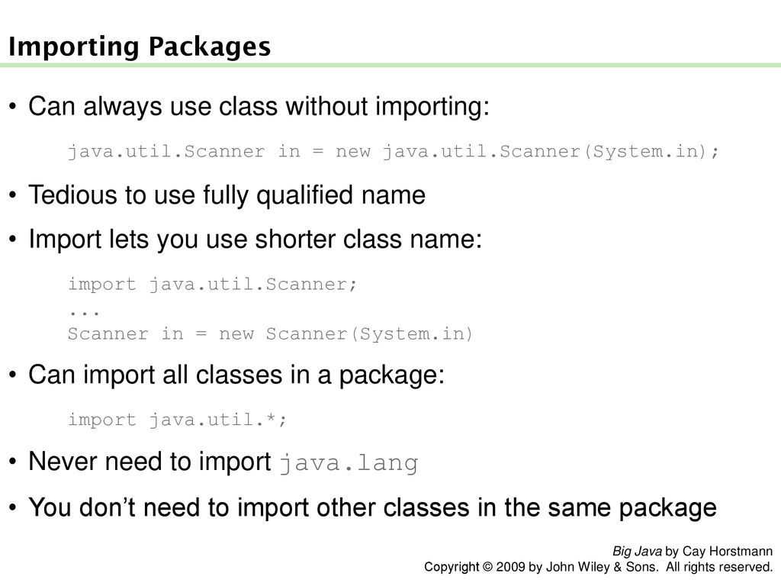781x586 pixels.
Task: Click the copyright symbol in footer
Action: [x=487, y=567]
